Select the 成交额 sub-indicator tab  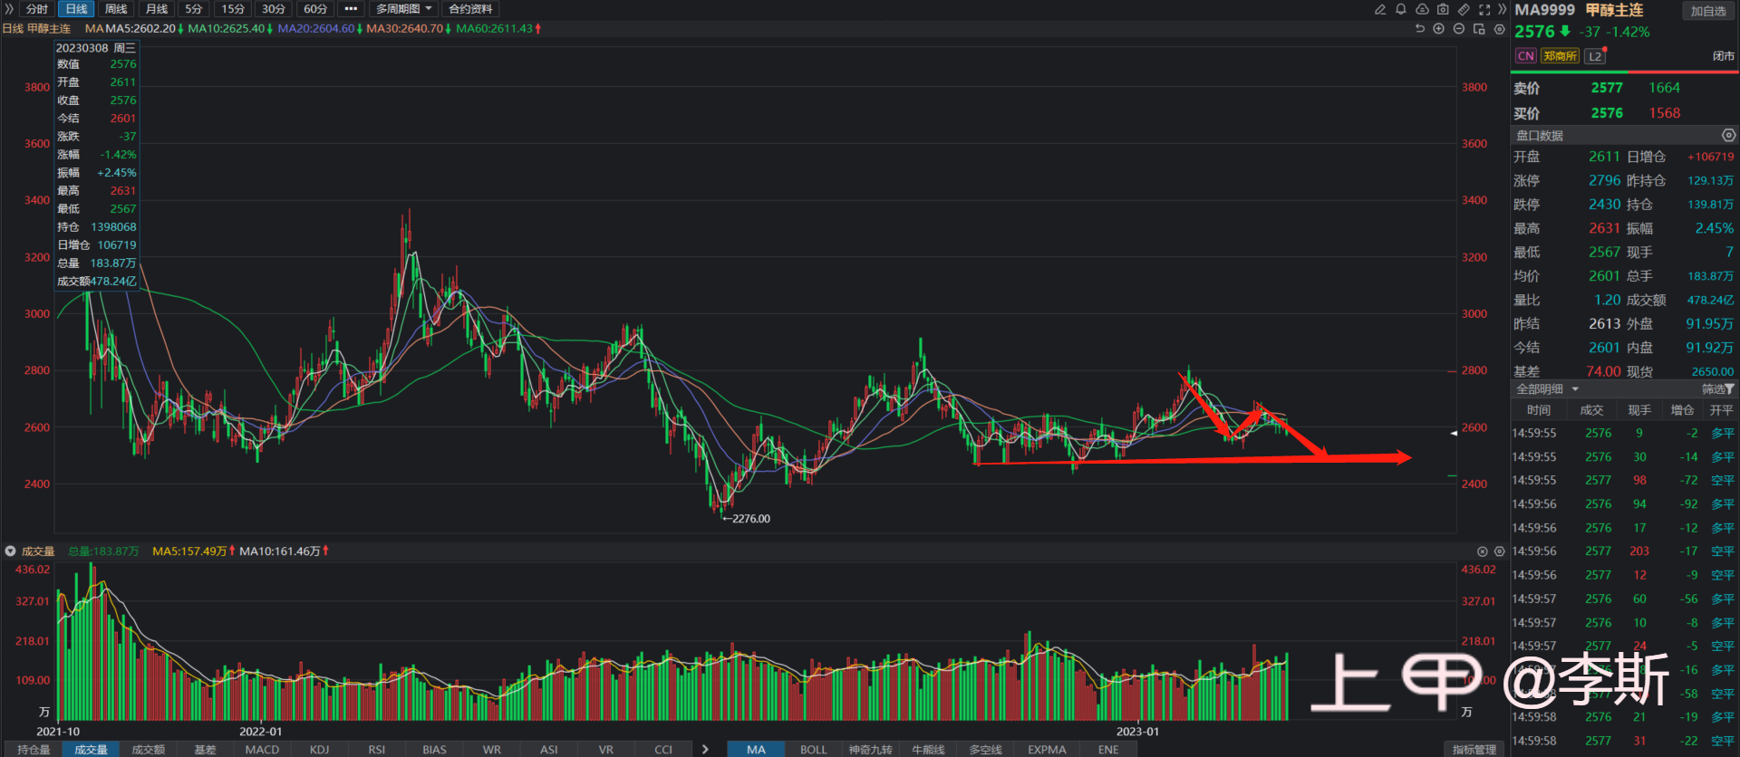pos(148,750)
